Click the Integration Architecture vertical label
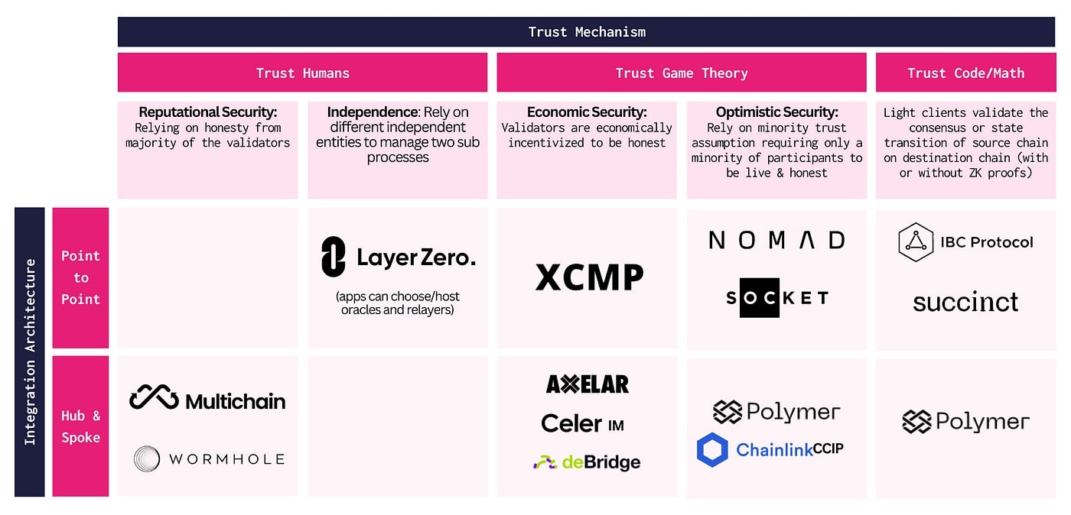This screenshot has height=515, width=1071. click(30, 351)
